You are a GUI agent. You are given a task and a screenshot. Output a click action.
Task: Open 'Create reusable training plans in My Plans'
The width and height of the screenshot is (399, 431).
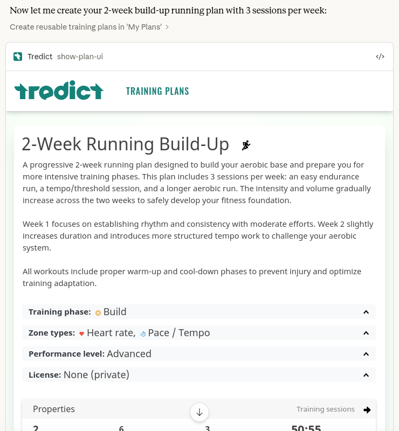pos(86,27)
